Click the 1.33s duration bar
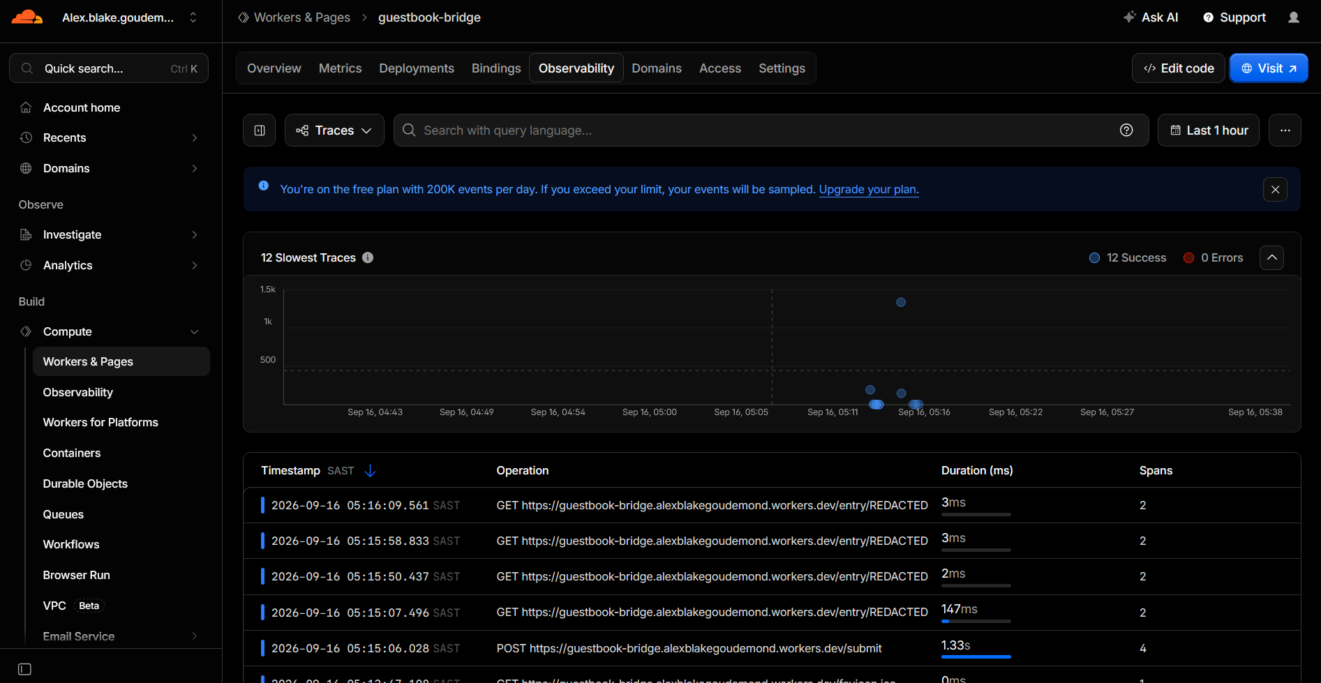The image size is (1321, 683). click(x=976, y=656)
